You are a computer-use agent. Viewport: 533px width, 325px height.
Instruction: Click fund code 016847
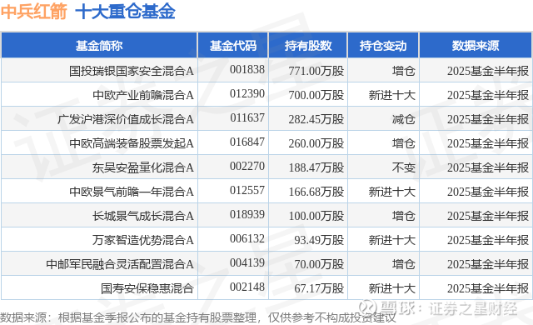(247, 142)
